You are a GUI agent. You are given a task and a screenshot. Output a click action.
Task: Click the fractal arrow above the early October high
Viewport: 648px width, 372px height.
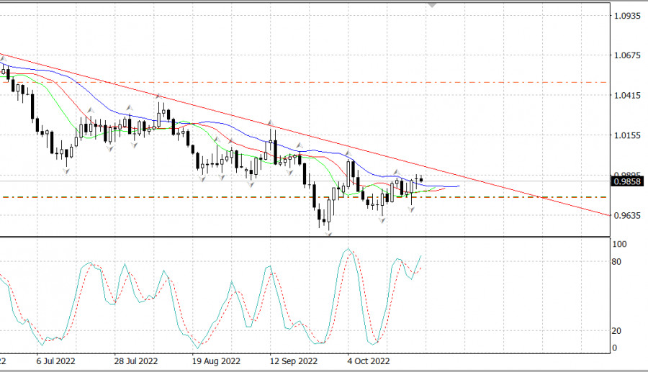pos(348,152)
